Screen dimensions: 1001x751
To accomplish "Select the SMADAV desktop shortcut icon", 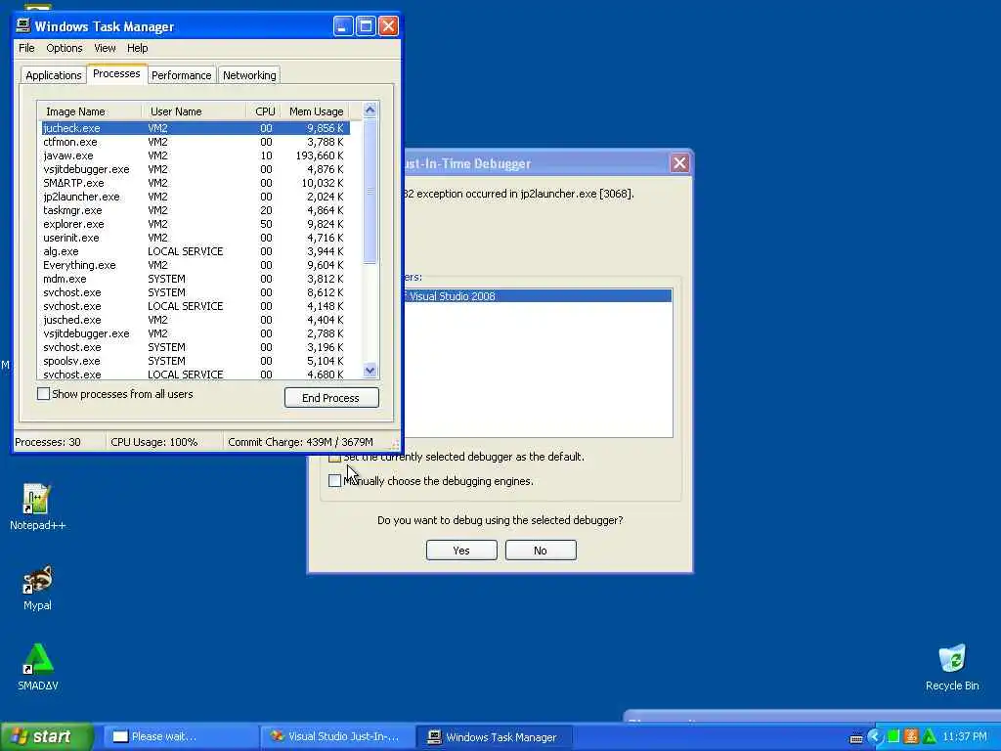I will [37, 667].
